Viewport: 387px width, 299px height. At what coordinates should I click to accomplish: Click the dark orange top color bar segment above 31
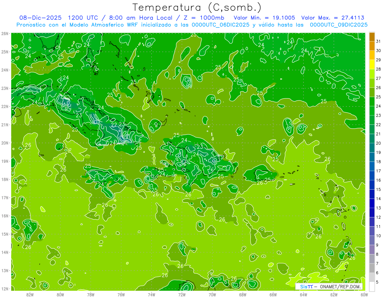tap(372, 36)
